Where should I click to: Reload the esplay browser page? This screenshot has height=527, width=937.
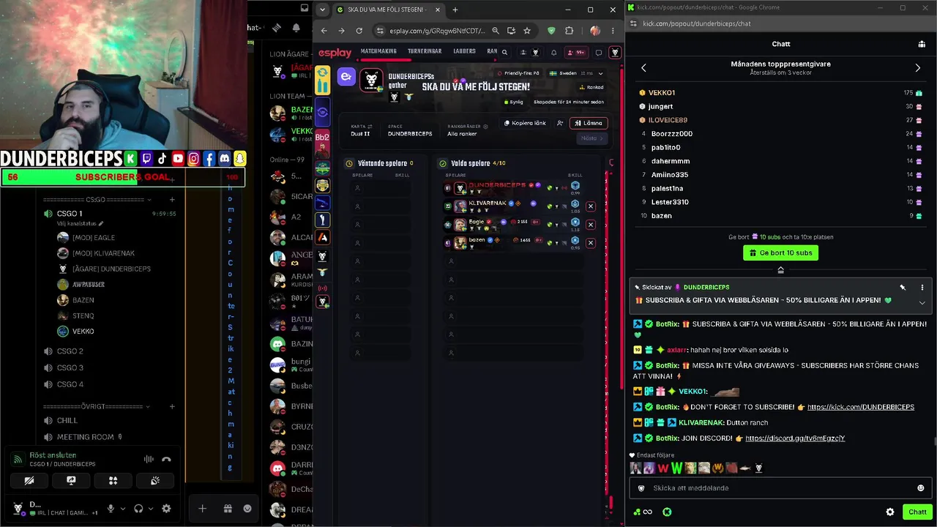pyautogui.click(x=359, y=31)
